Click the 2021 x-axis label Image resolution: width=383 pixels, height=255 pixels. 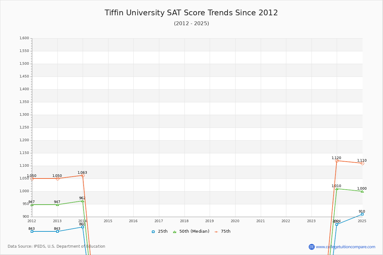260,221
